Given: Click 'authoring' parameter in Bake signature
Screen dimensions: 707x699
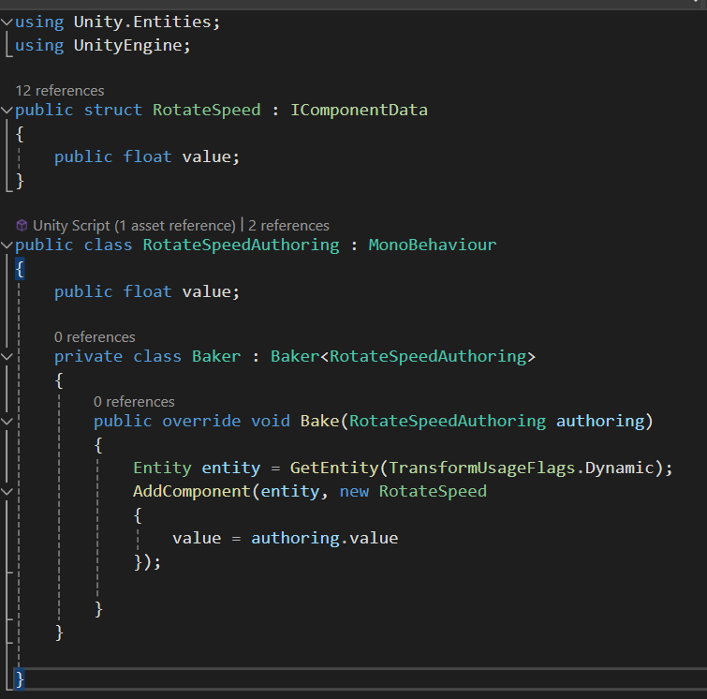Looking at the screenshot, I should [x=600, y=421].
